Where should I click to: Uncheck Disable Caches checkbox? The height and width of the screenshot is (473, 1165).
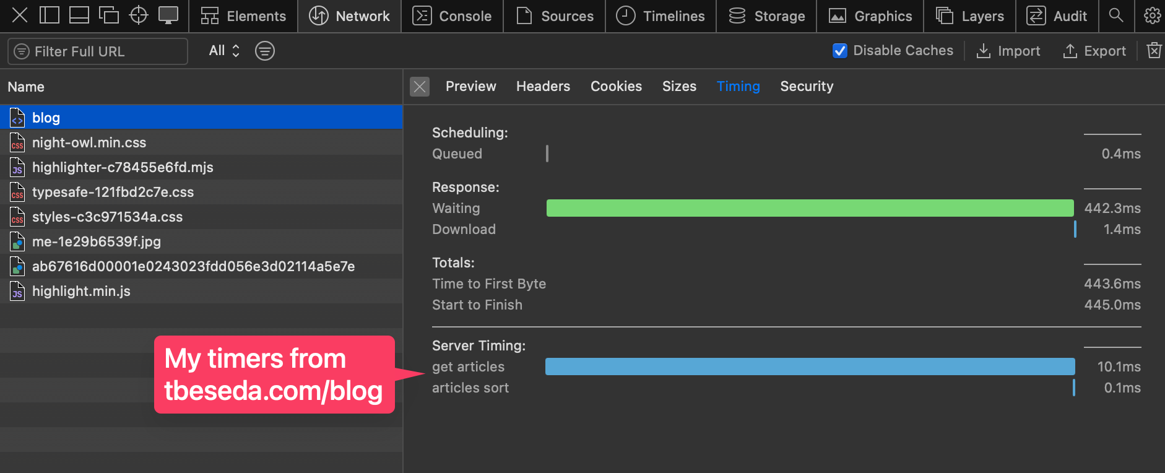pyautogui.click(x=840, y=51)
